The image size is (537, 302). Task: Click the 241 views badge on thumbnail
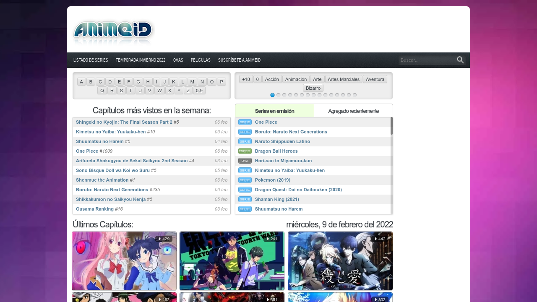point(272,239)
